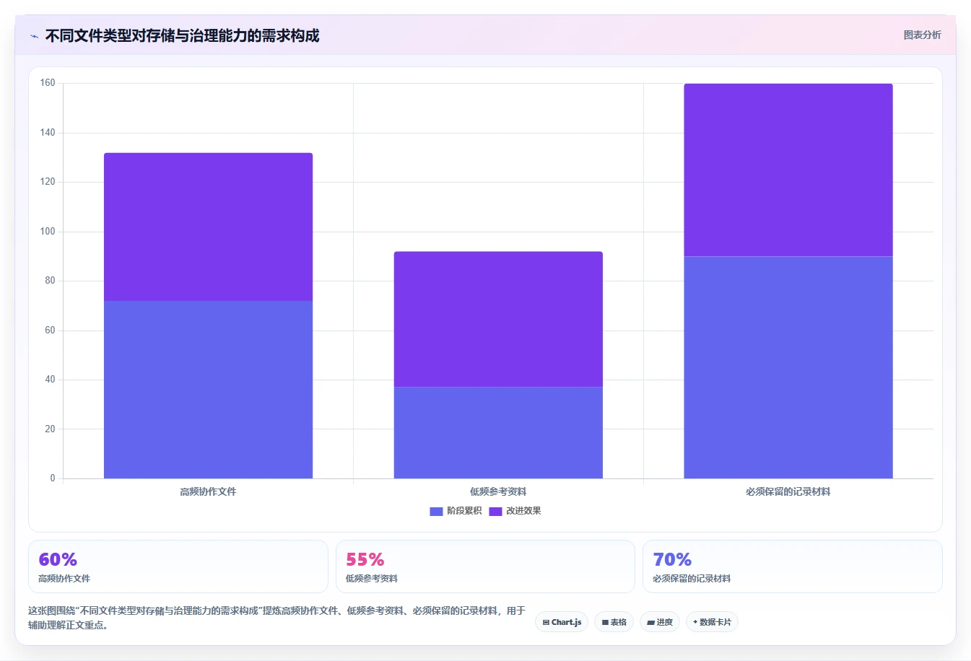Click the chart title 不同文件类型对存储与治理能力的需求构成
This screenshot has width=971, height=661.
click(x=183, y=35)
